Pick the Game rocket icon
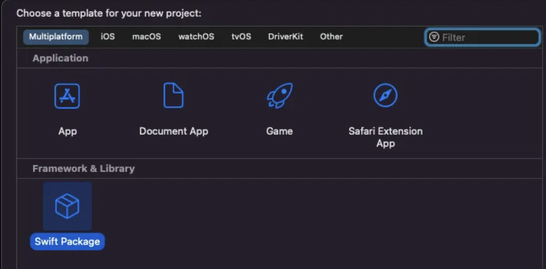 [x=279, y=95]
